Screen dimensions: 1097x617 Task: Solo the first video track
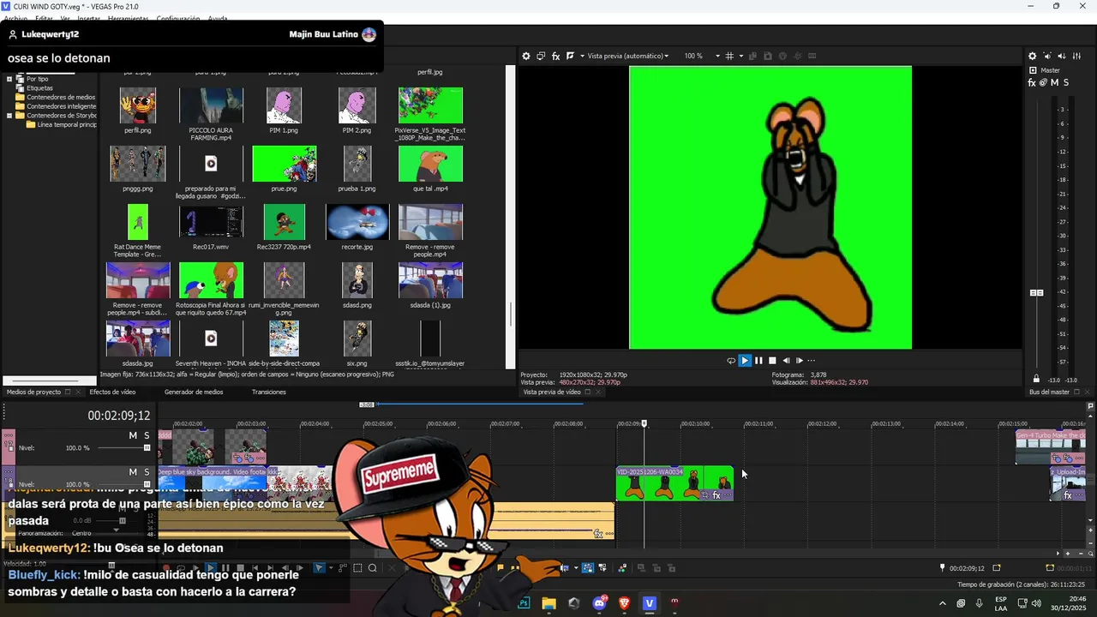point(147,435)
